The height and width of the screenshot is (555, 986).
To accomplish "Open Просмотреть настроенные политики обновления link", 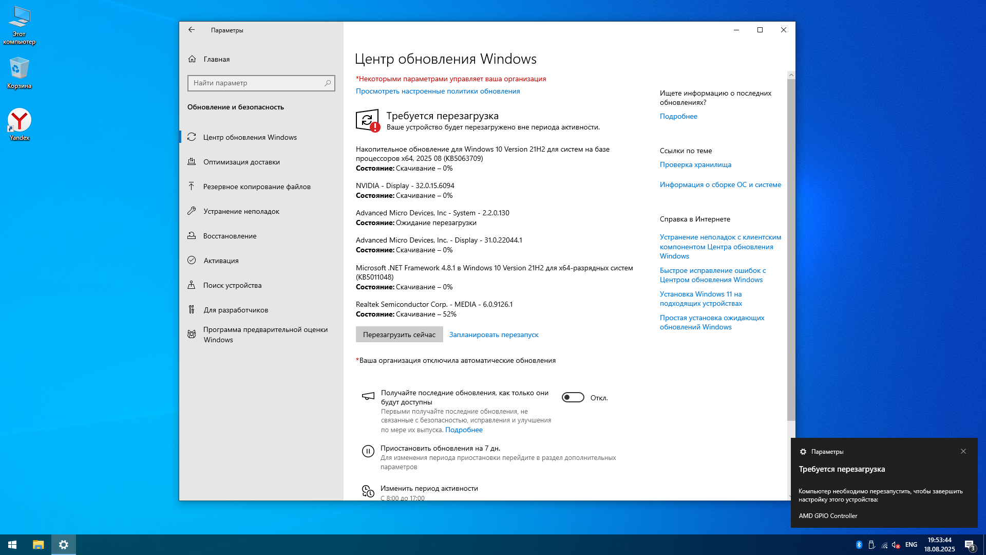I will click(438, 91).
